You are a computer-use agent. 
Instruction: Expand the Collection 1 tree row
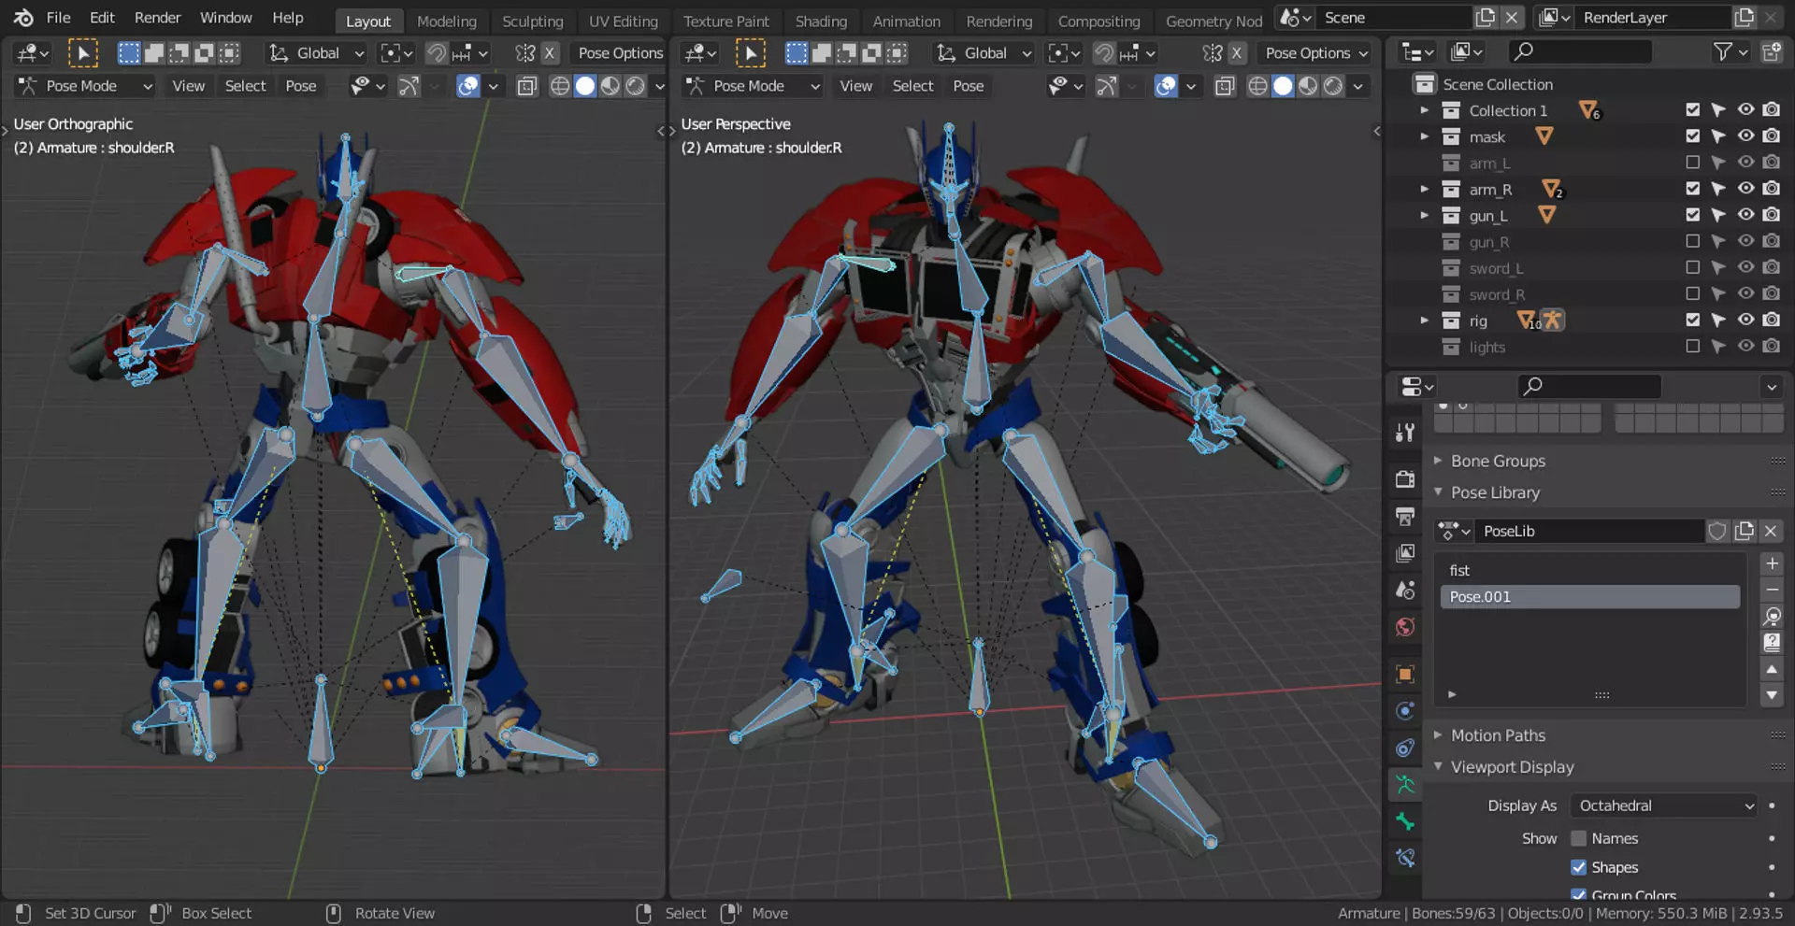pos(1425,110)
